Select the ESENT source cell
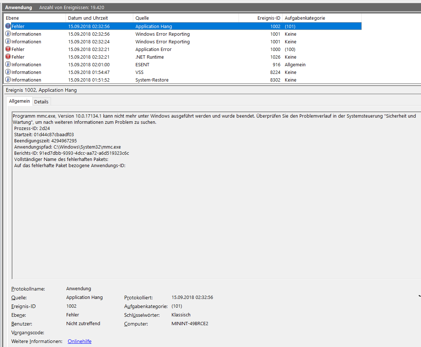 142,65
